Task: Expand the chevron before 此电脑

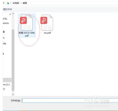Action: pos(11,3)
